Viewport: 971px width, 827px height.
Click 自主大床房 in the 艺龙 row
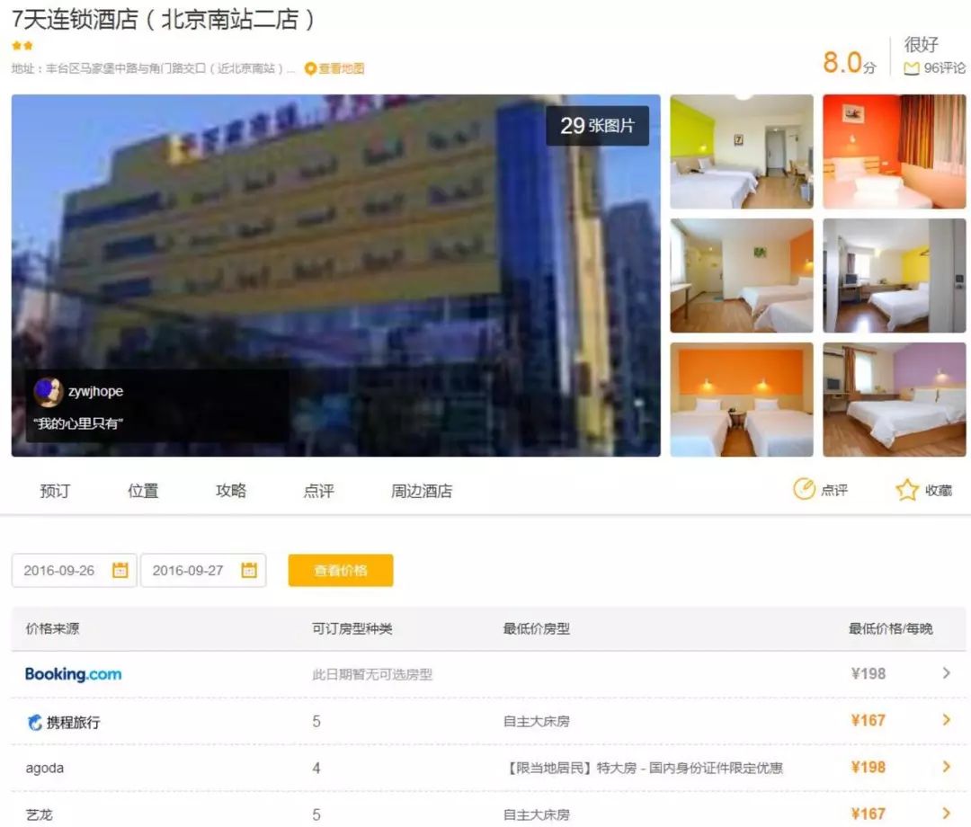tap(536, 814)
